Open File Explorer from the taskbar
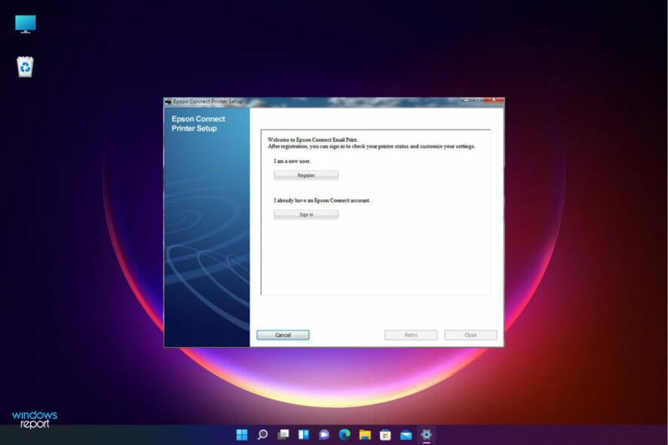 click(365, 434)
